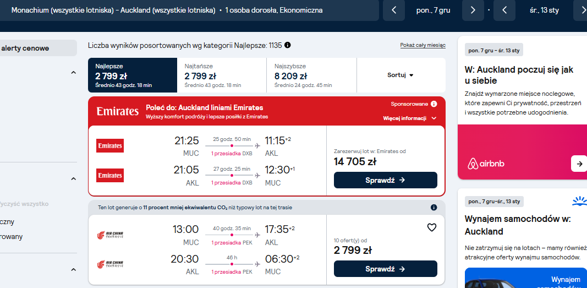Viewport: 587px width, 288px height.
Task: Click Sprawdź for Air China 2 799 zł offer
Action: click(x=385, y=269)
